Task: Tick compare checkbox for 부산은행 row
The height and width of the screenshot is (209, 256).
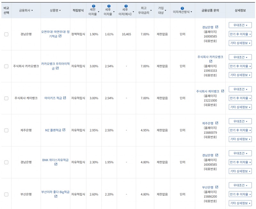Action: point(6,194)
